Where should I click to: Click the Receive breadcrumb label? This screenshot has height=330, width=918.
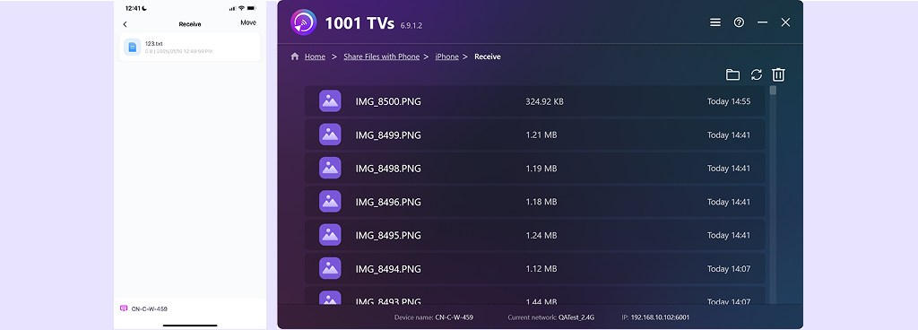point(487,56)
